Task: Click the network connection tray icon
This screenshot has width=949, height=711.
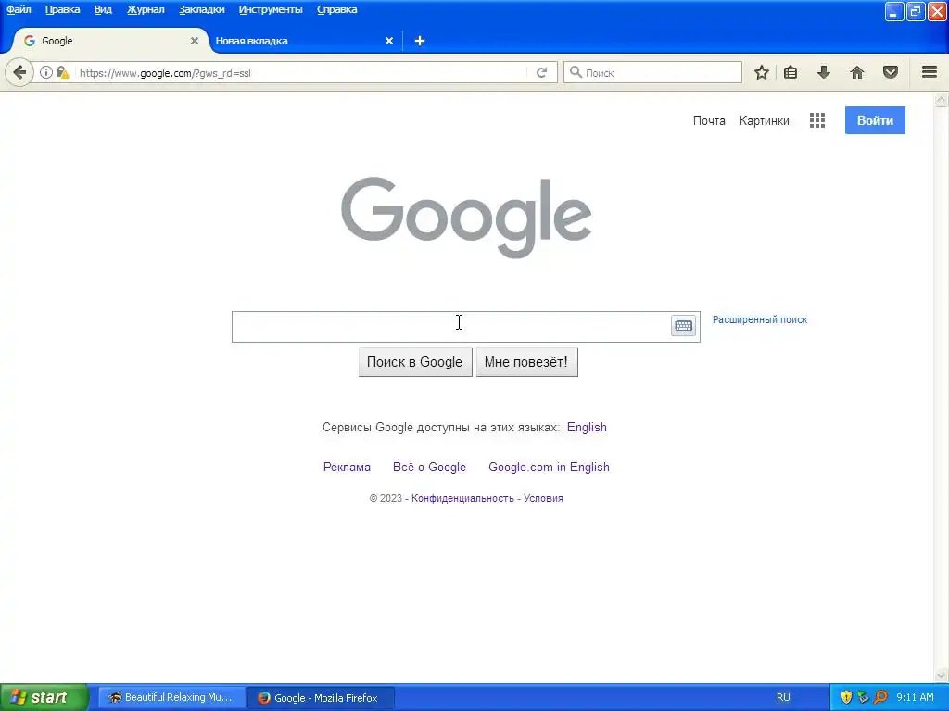Action: [863, 697]
